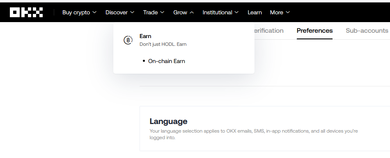Select Earn in the Grow dropdown

pyautogui.click(x=145, y=36)
